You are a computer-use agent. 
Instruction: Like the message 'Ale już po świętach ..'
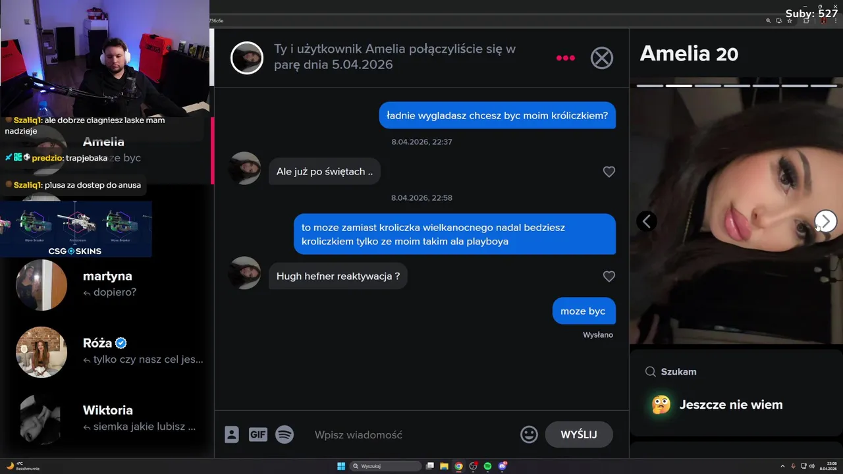pos(609,172)
